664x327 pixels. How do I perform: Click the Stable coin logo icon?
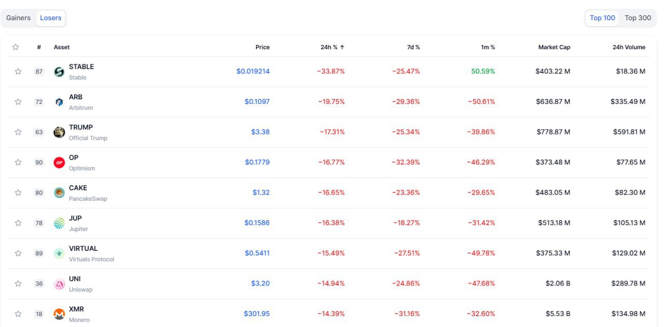(x=59, y=72)
